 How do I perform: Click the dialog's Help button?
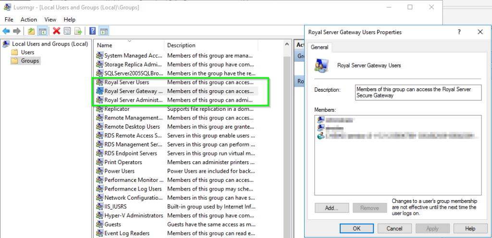pyautogui.click(x=470, y=228)
